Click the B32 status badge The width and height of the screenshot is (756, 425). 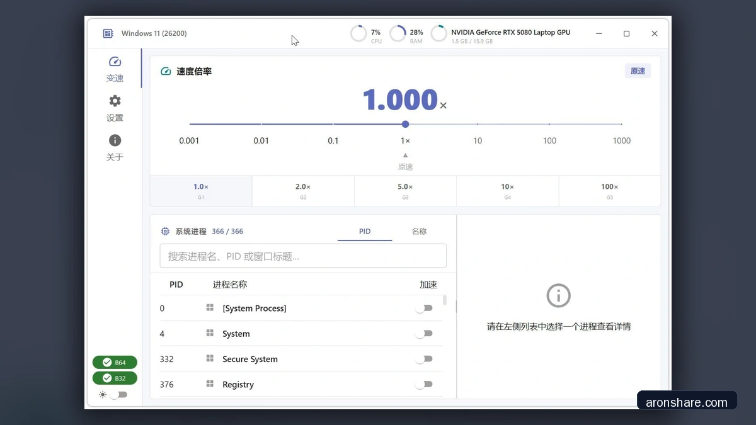point(115,378)
